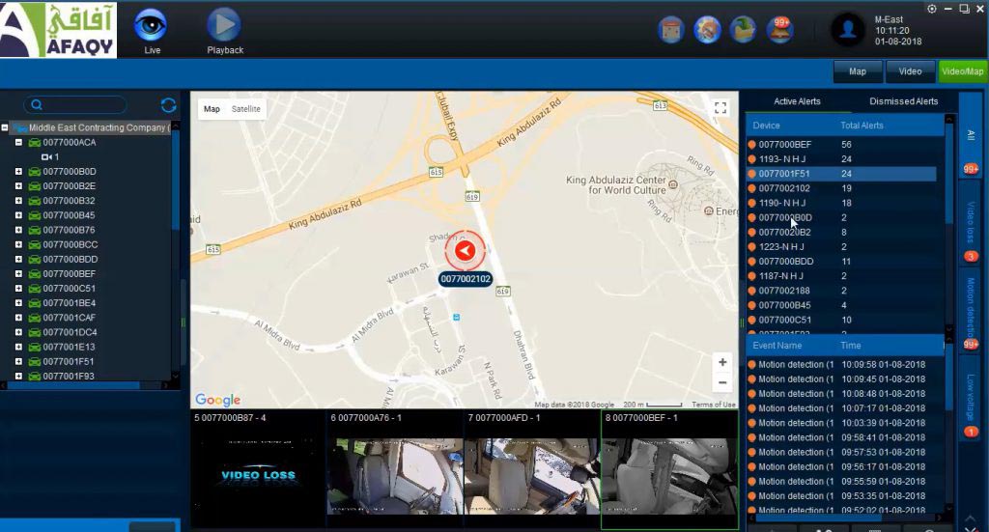Select the All alerts vertical tab

point(970,135)
